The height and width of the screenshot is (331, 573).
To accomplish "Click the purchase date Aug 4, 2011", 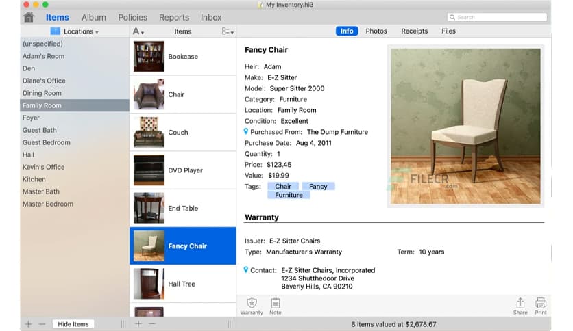I will pyautogui.click(x=313, y=143).
